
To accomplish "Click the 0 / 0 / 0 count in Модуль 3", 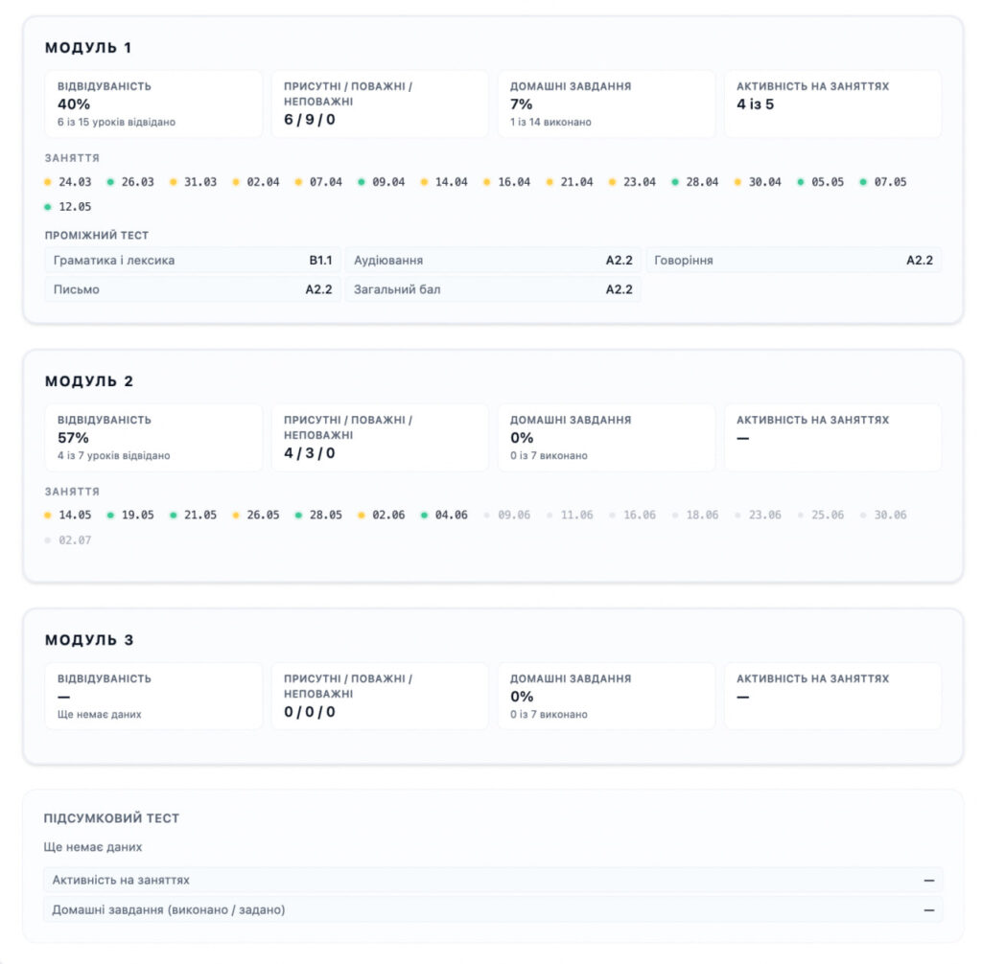I will click(310, 712).
